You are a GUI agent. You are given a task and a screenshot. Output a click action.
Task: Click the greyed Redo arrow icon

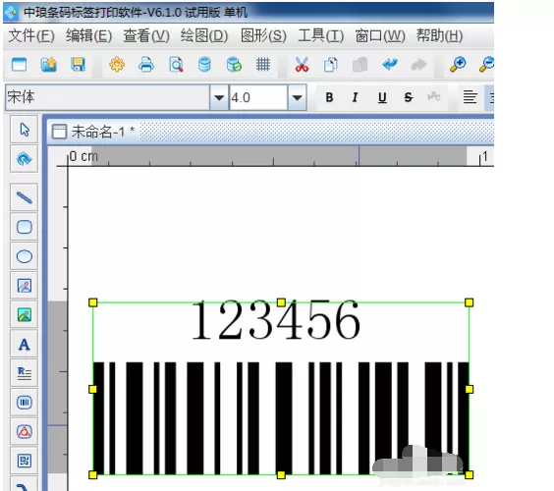tap(418, 65)
